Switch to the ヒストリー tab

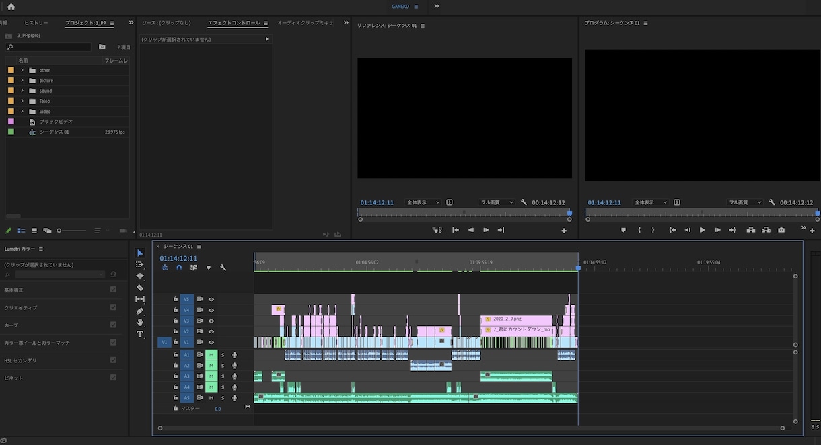pyautogui.click(x=36, y=23)
